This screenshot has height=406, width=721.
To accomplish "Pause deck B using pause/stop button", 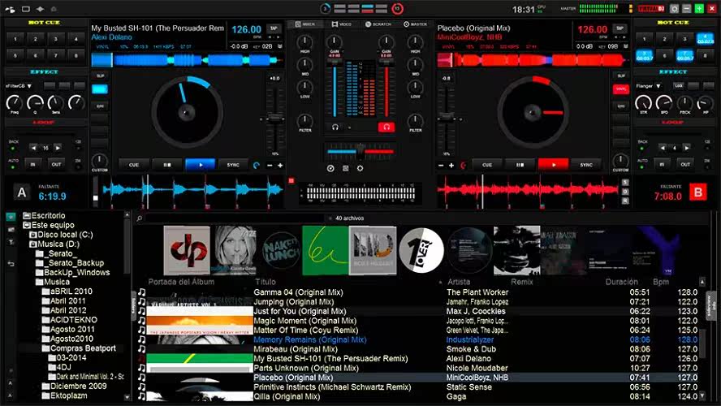I will click(x=520, y=165).
